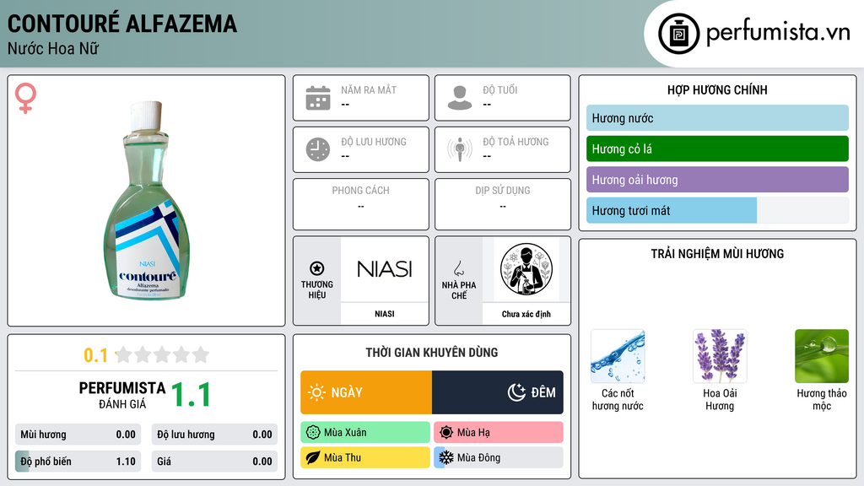Open the NIASI brand logo

point(385,269)
